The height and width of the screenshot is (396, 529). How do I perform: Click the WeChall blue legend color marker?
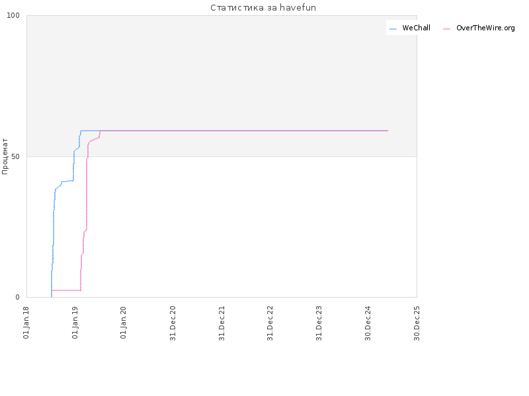pos(393,29)
